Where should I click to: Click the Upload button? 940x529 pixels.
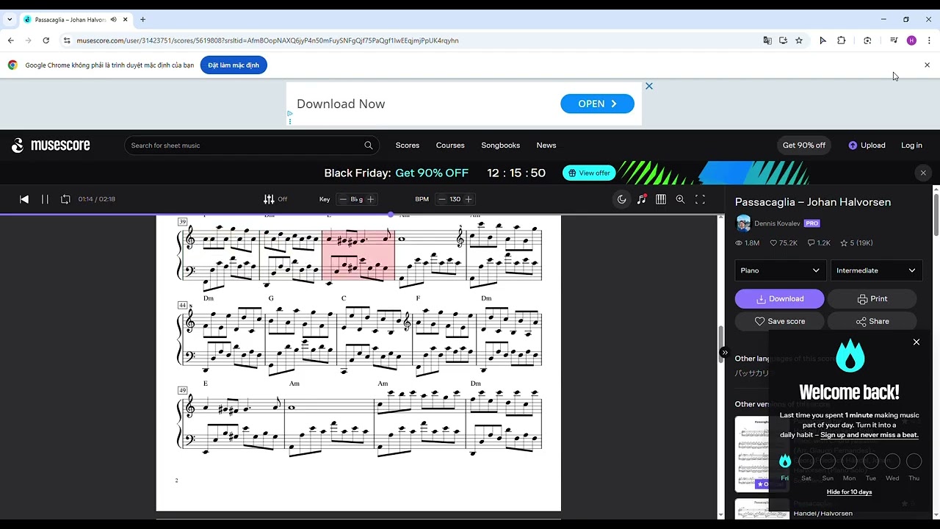pyautogui.click(x=867, y=145)
